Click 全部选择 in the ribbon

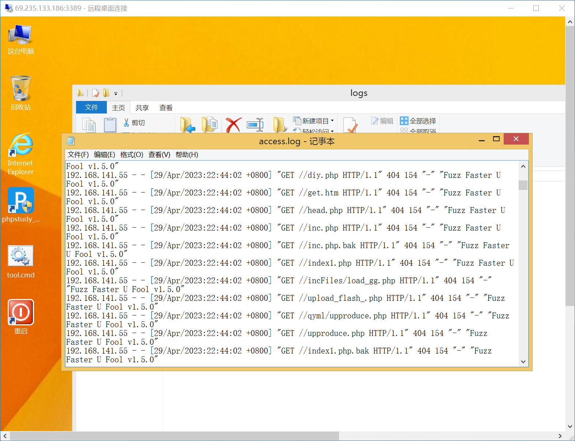tap(418, 121)
